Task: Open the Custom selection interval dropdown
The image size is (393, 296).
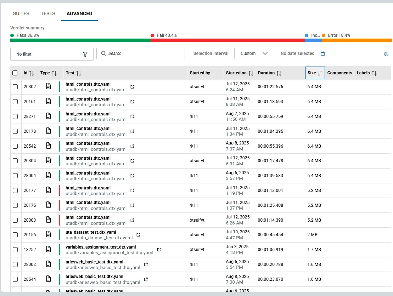Action: click(253, 53)
